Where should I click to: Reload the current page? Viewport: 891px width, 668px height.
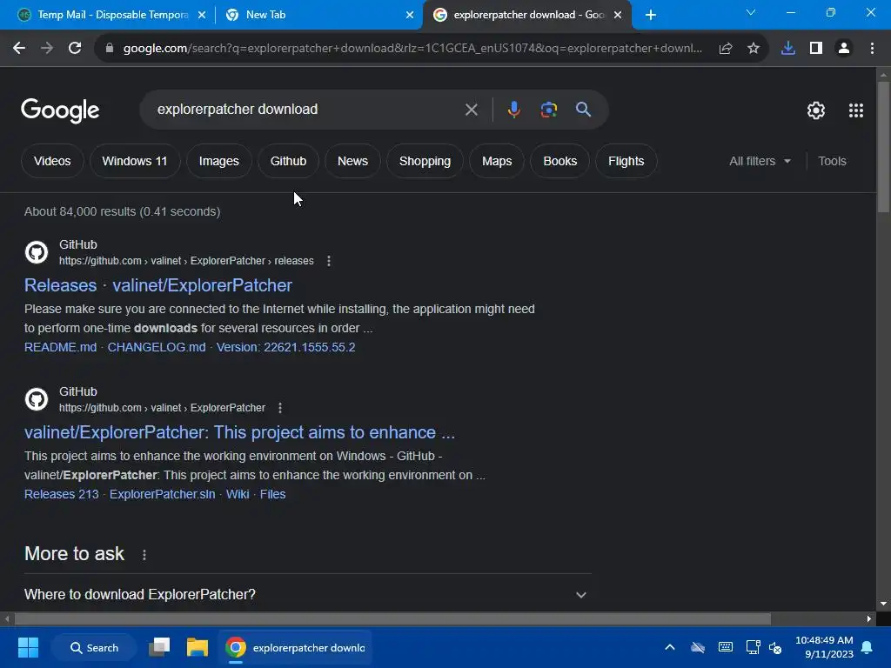[x=75, y=49]
